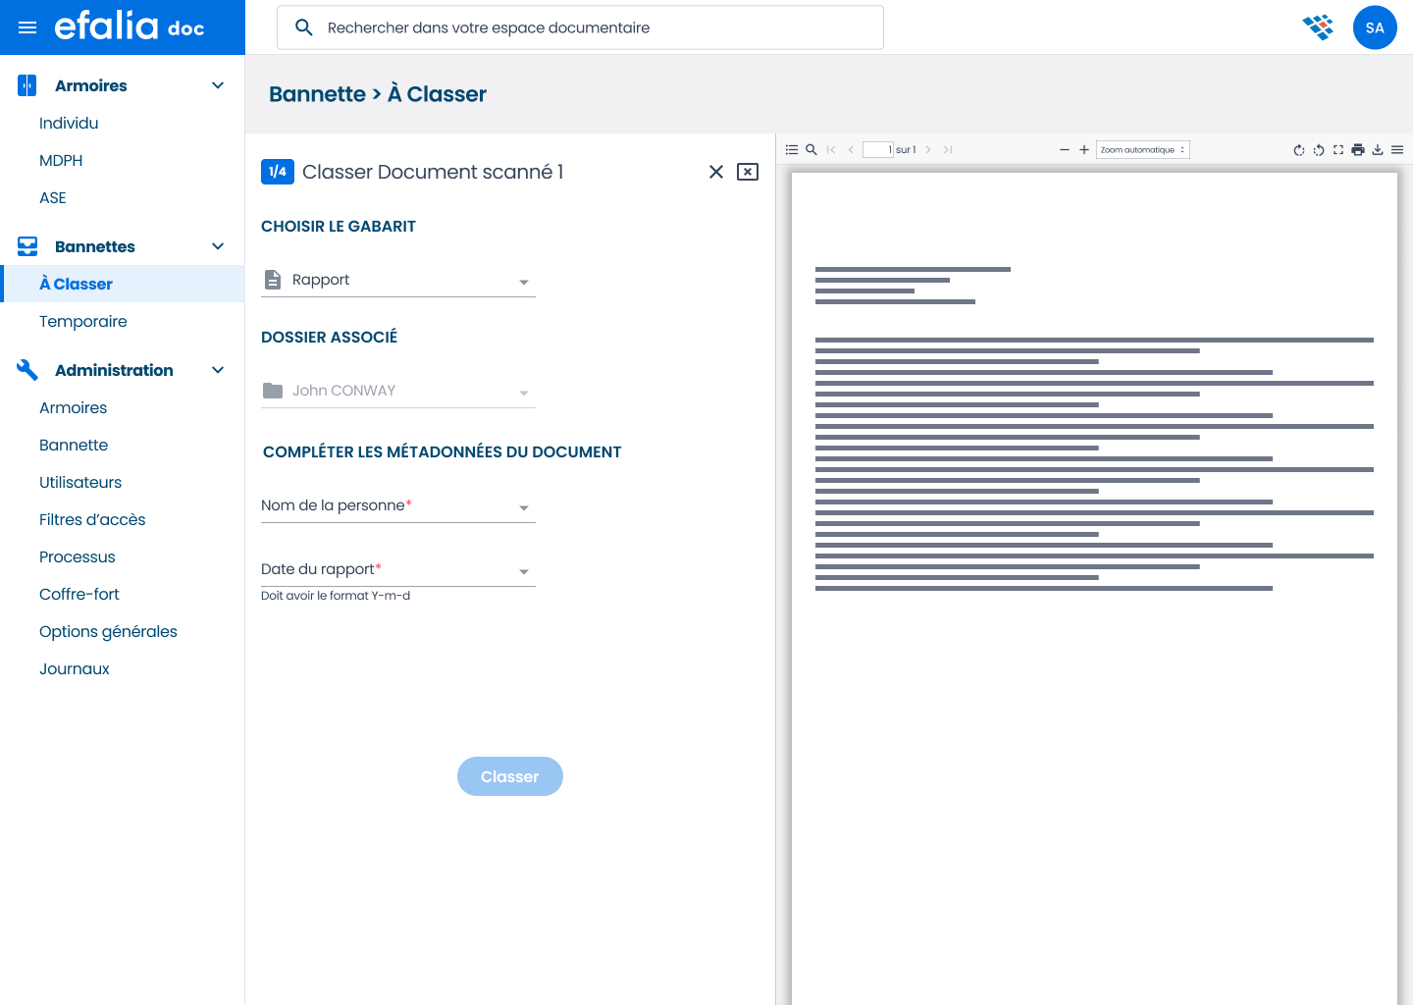
Task: Go to next page in PDF viewer
Action: 928,150
